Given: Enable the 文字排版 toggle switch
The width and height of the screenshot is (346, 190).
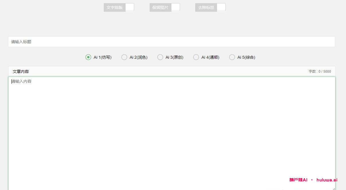Looking at the screenshot, I should pyautogui.click(x=130, y=7).
